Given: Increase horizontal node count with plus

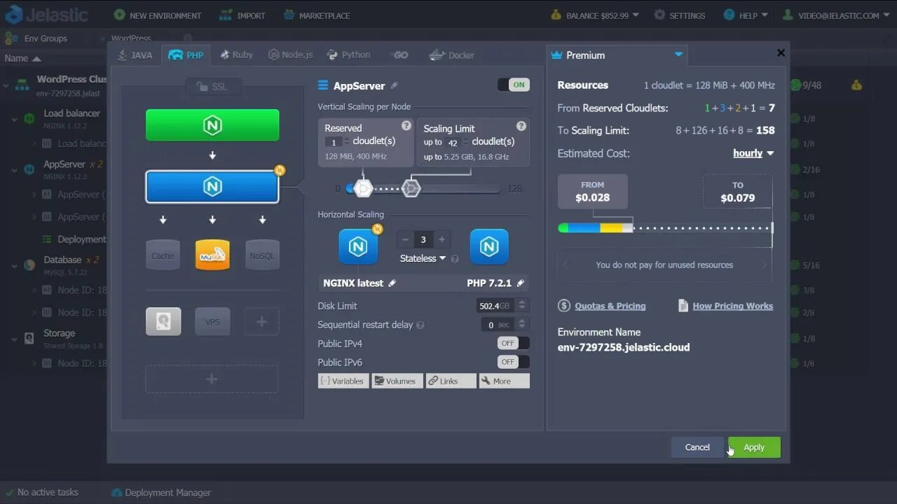Looking at the screenshot, I should [x=441, y=239].
